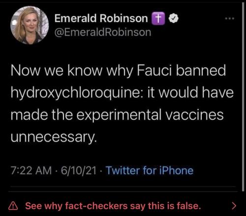Open 'See why fact-checkers say this is false'
Viewport: 246px width, 216px height.
coord(113,206)
